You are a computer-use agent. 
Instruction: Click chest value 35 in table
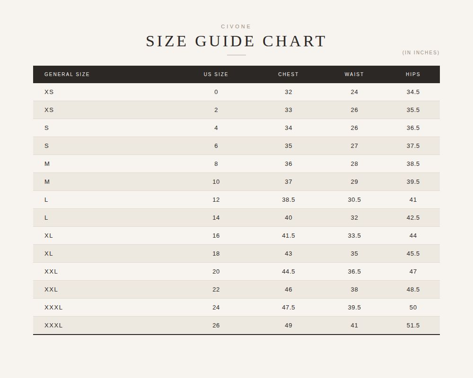coord(289,146)
